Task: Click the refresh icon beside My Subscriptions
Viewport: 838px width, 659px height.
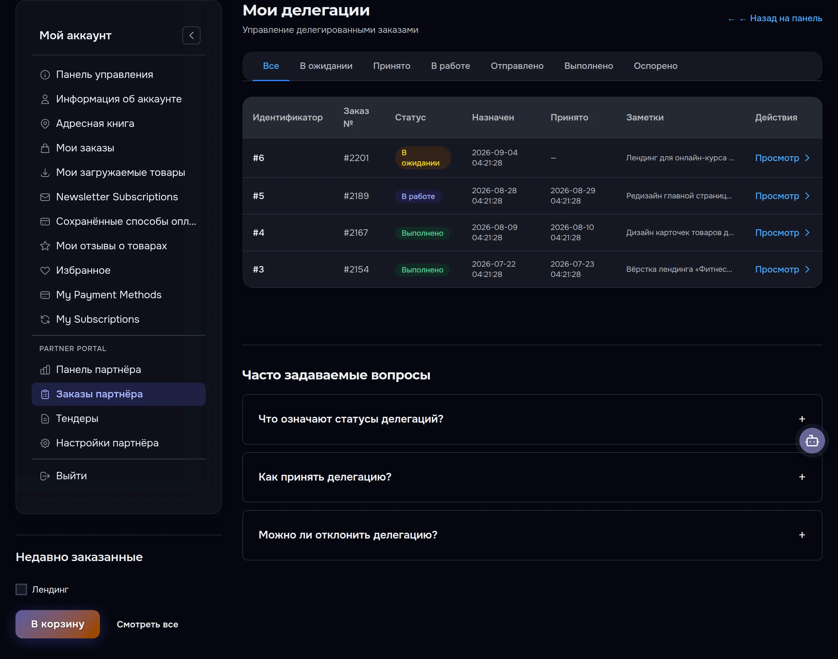Action: [x=45, y=320]
